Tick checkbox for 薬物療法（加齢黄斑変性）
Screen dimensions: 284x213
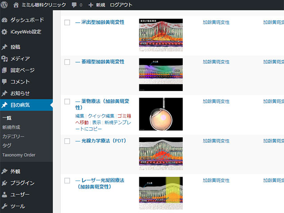(67, 102)
